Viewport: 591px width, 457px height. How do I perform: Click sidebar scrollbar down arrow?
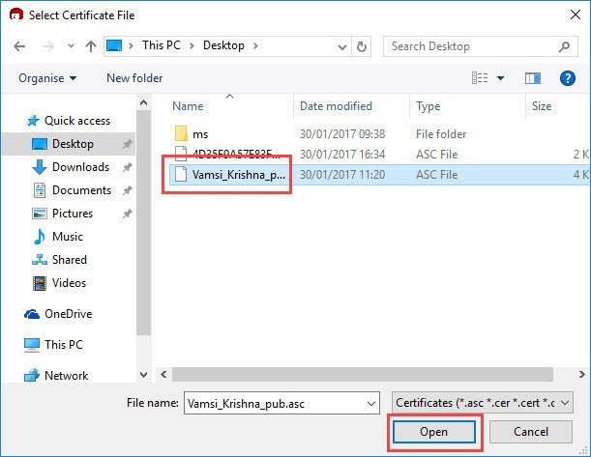point(143,375)
